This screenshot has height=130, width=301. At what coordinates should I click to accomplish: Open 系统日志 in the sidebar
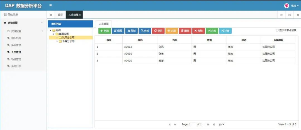[16, 66]
